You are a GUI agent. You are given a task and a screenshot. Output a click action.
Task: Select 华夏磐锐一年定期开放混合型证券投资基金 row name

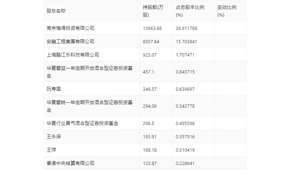pyautogui.click(x=89, y=106)
